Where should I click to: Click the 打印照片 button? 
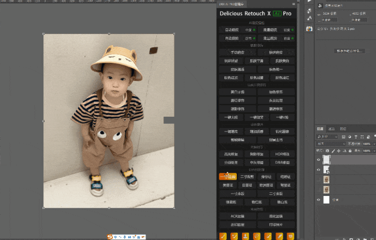pyautogui.click(x=276, y=225)
